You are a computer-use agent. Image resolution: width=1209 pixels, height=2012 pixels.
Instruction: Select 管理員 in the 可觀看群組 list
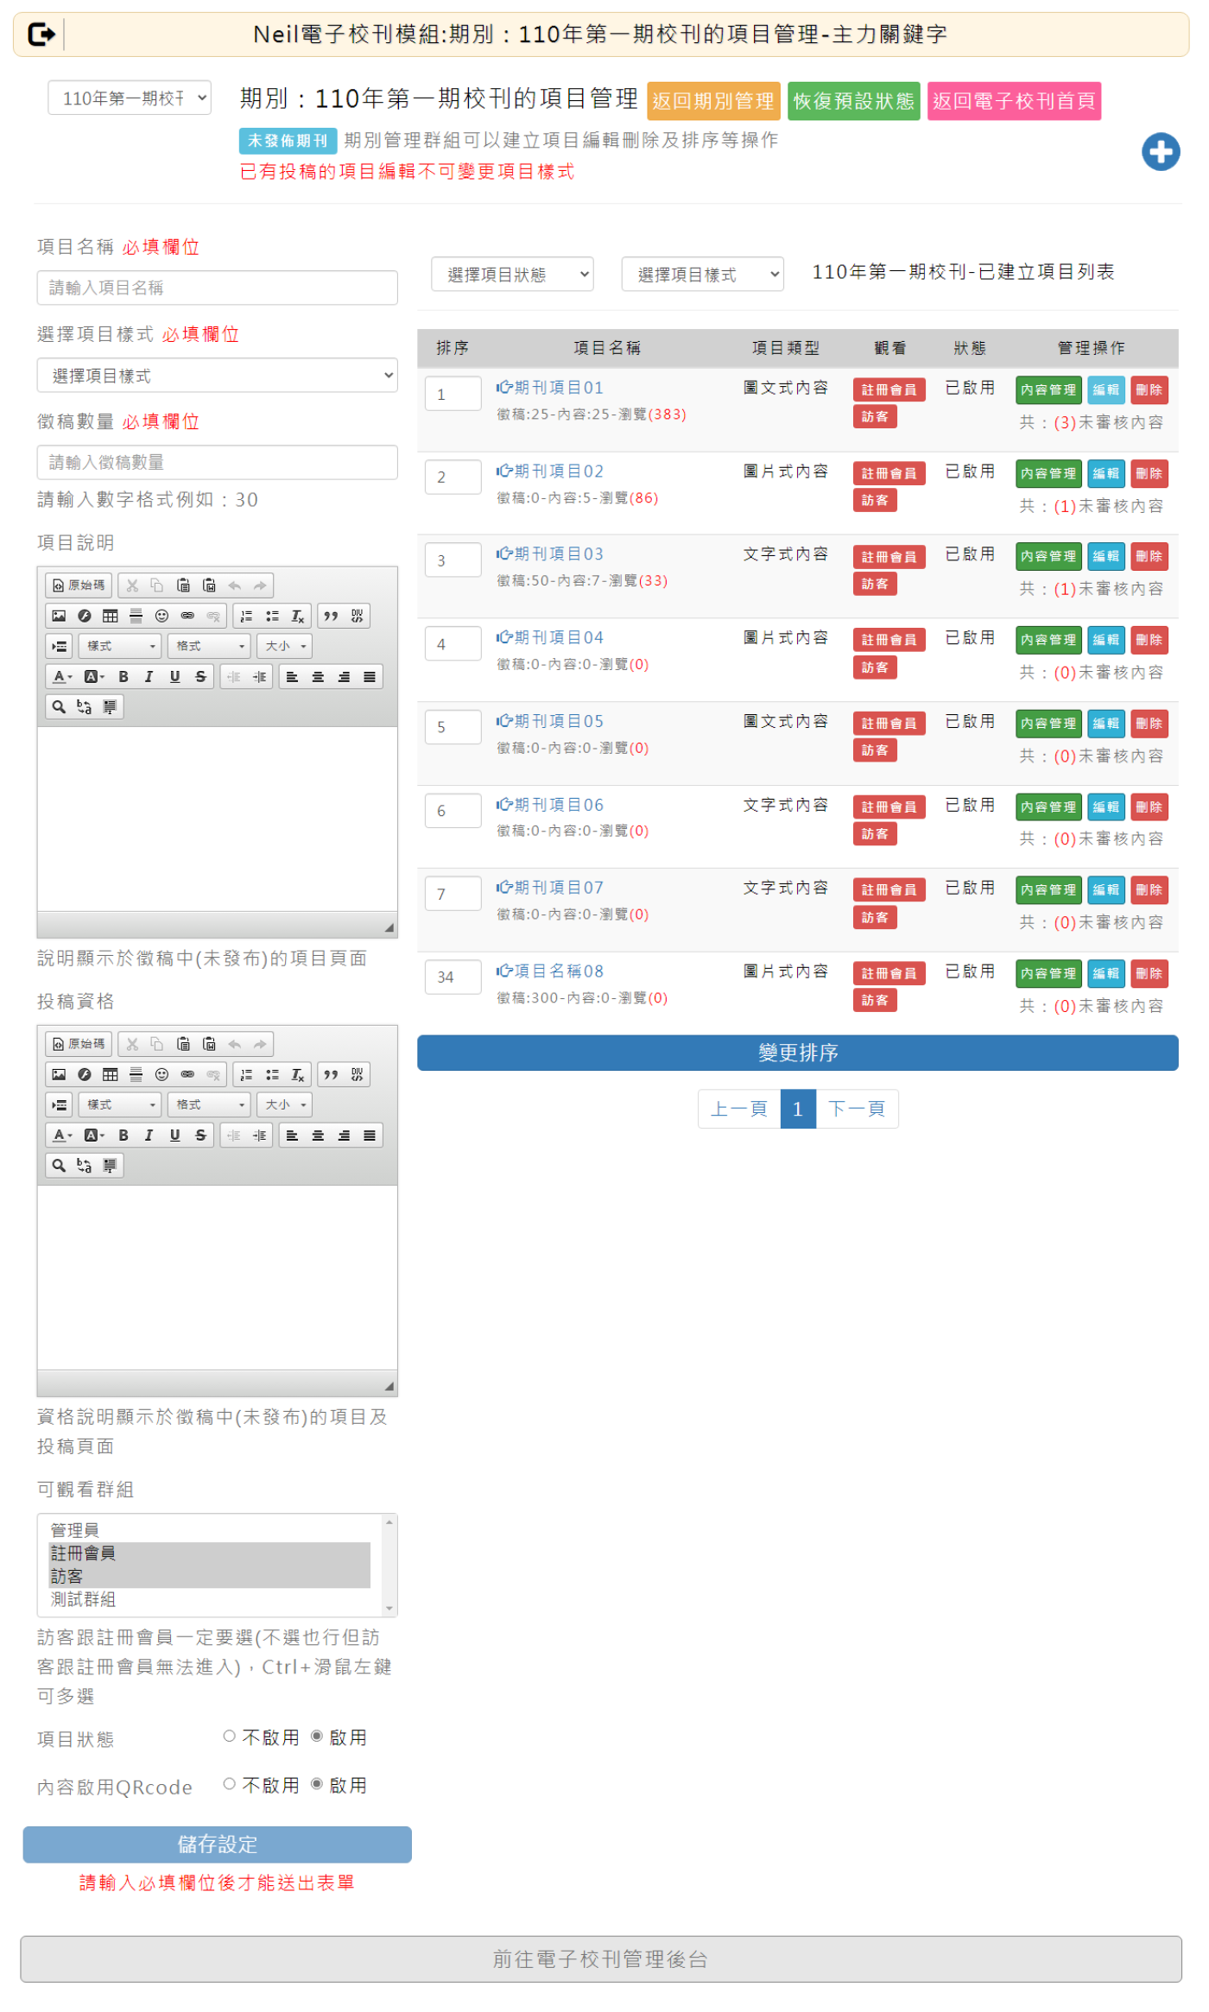75,1529
